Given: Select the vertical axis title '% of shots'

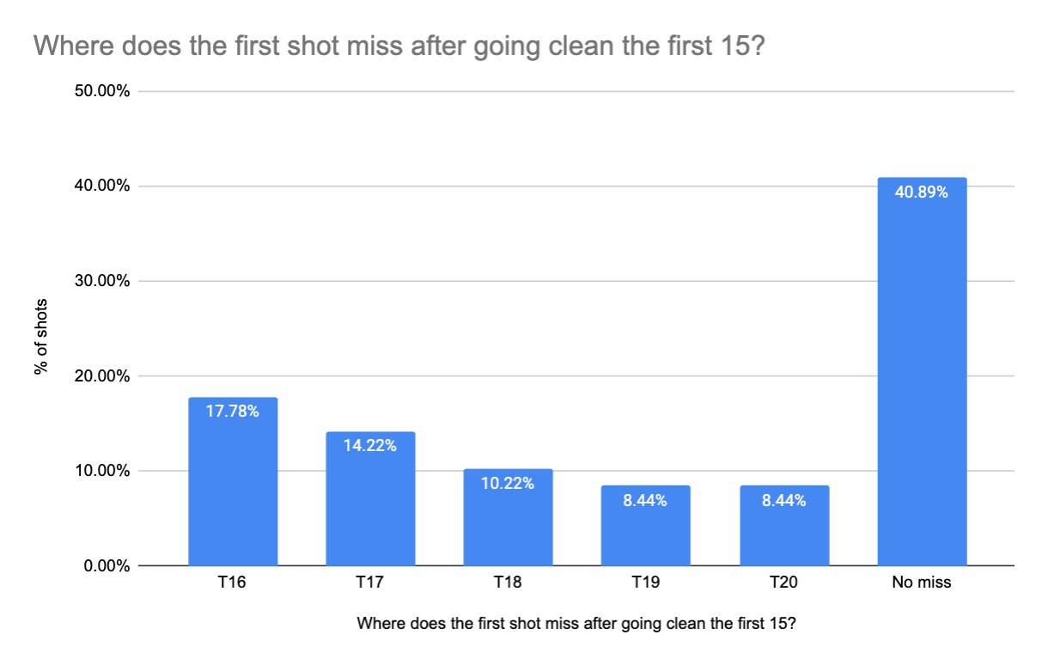Looking at the screenshot, I should pos(40,337).
